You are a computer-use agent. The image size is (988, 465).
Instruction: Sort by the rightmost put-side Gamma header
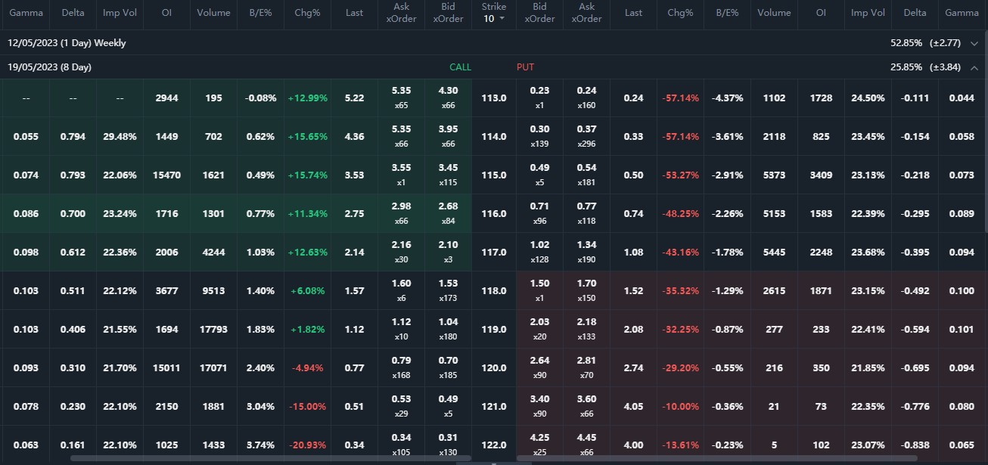click(962, 13)
